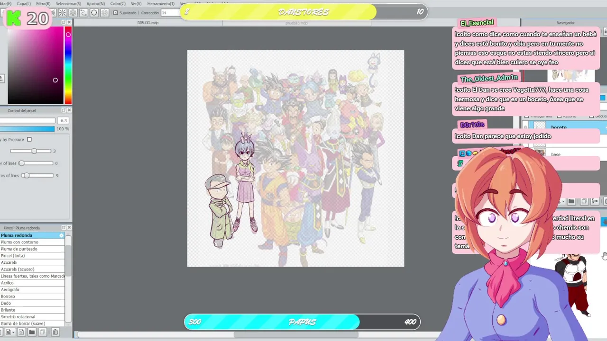Toggle the Suavizado checkbox
This screenshot has height=341, width=607.
(115, 13)
